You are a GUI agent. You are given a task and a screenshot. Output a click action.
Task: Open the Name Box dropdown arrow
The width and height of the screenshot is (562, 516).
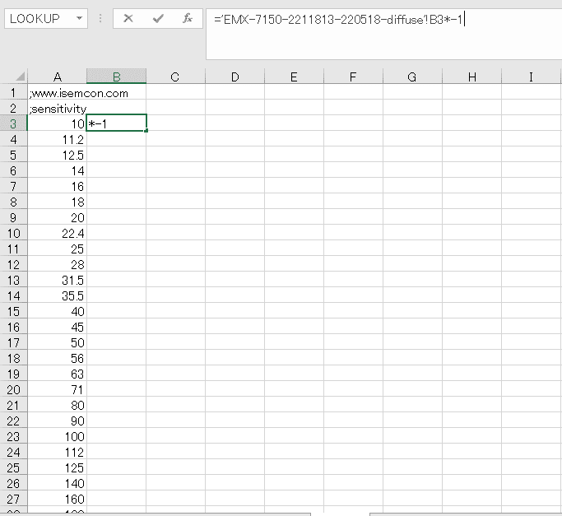[x=79, y=18]
